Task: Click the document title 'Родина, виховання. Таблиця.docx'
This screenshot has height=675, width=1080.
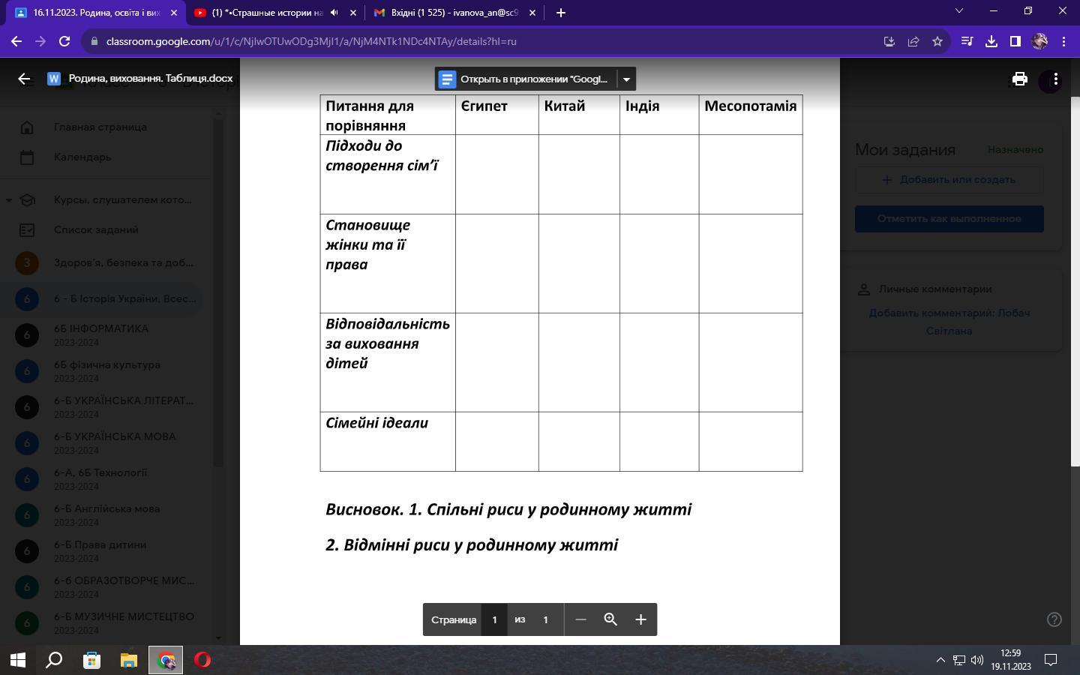Action: (151, 79)
